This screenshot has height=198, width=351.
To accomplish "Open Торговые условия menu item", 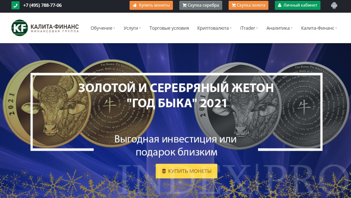I will [169, 28].
